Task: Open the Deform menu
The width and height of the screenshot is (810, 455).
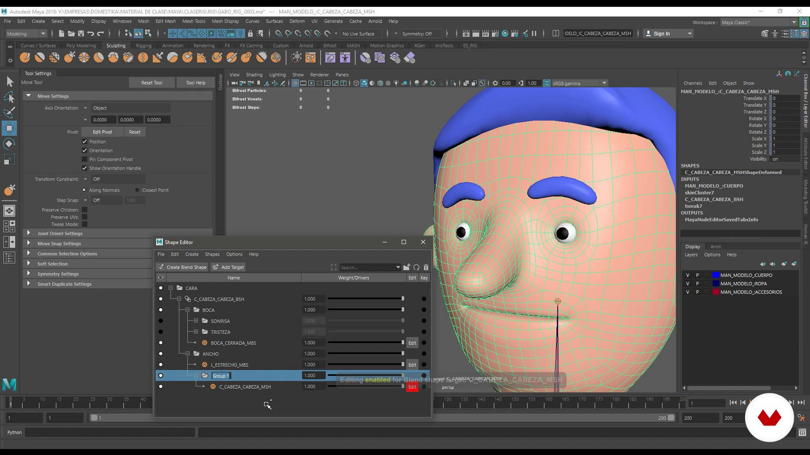Action: pos(297,21)
